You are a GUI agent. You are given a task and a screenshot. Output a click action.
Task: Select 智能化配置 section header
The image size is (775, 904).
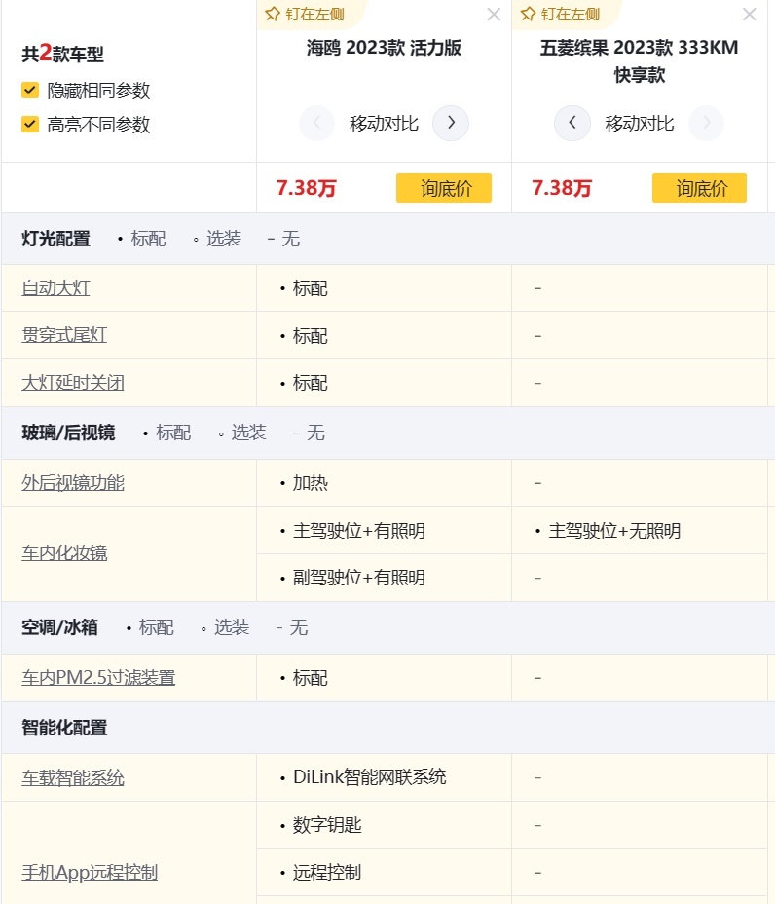64,728
